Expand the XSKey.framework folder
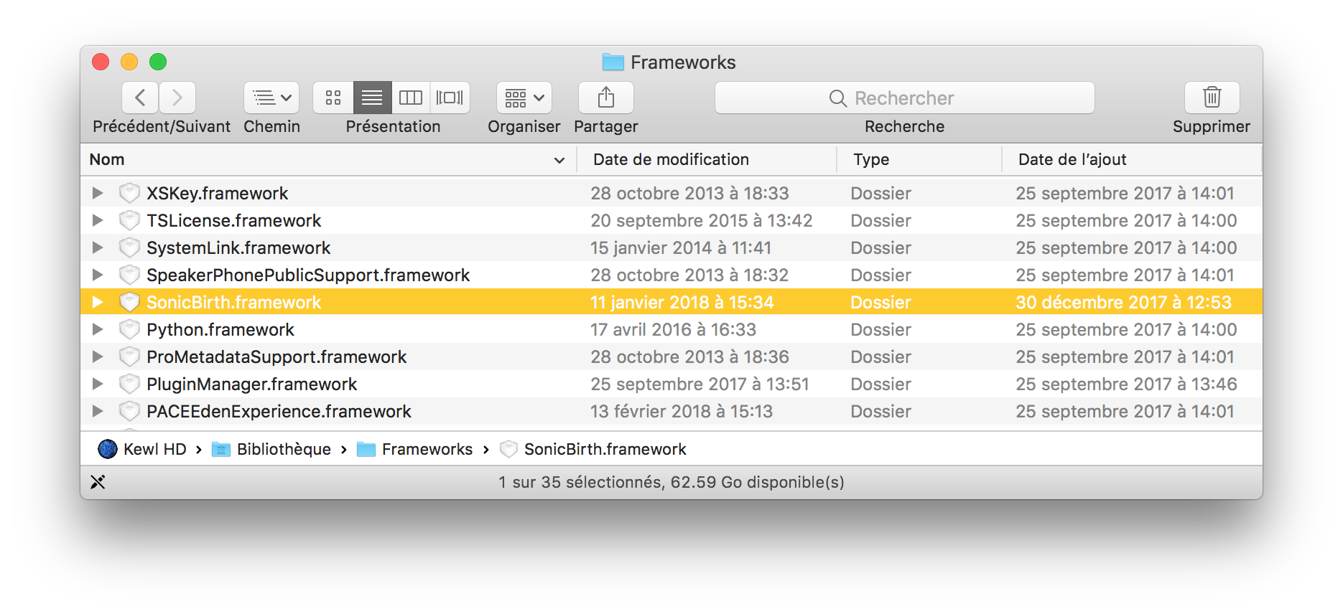The height and width of the screenshot is (614, 1343). [98, 193]
